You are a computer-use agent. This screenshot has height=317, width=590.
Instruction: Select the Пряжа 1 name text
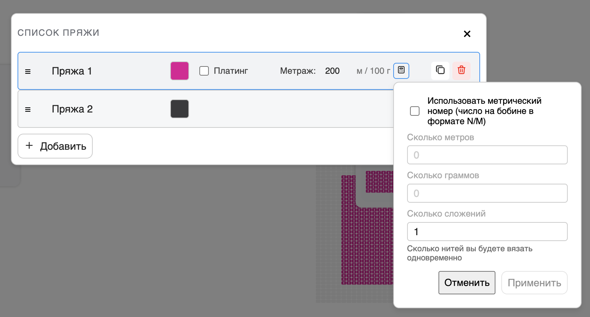click(x=72, y=71)
